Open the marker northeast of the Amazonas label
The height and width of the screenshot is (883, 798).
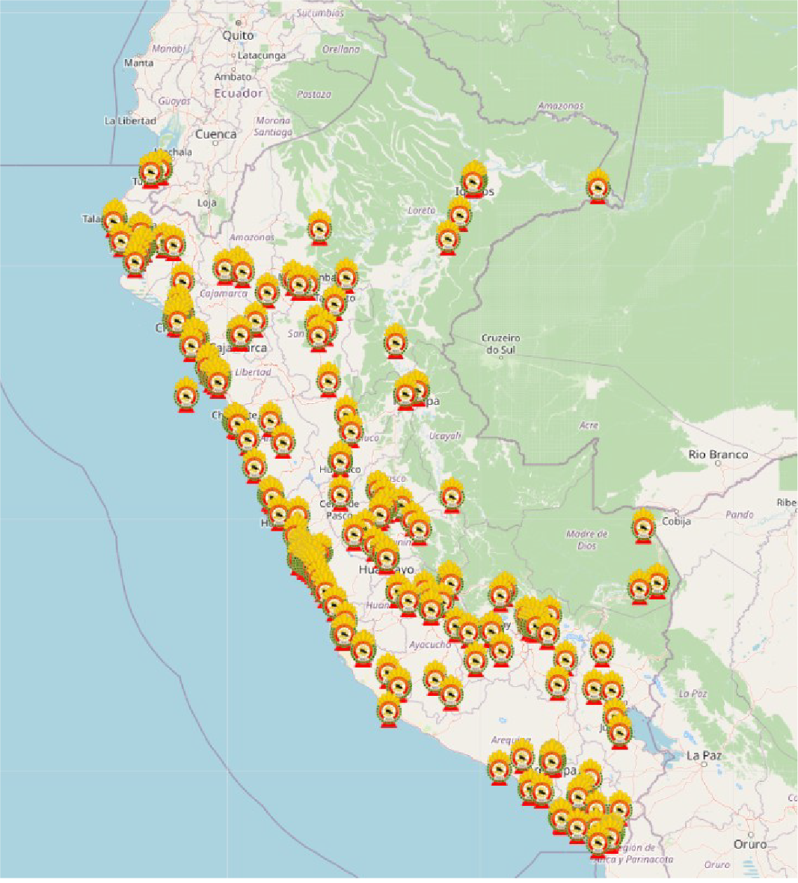pyautogui.click(x=319, y=227)
